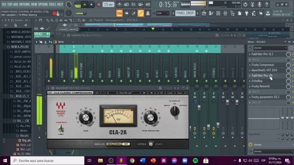Toggle FabFilter Pro-Q 2 effect slot on/off
The width and height of the screenshot is (294, 165).
tap(288, 54)
